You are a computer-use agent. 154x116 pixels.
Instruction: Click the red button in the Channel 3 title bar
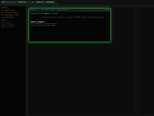pyautogui.click(x=106, y=10)
